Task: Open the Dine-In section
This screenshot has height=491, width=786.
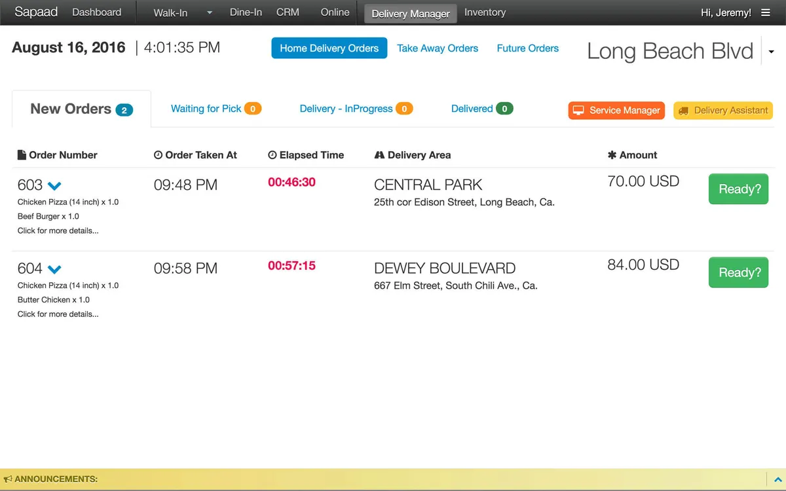Action: coord(246,12)
